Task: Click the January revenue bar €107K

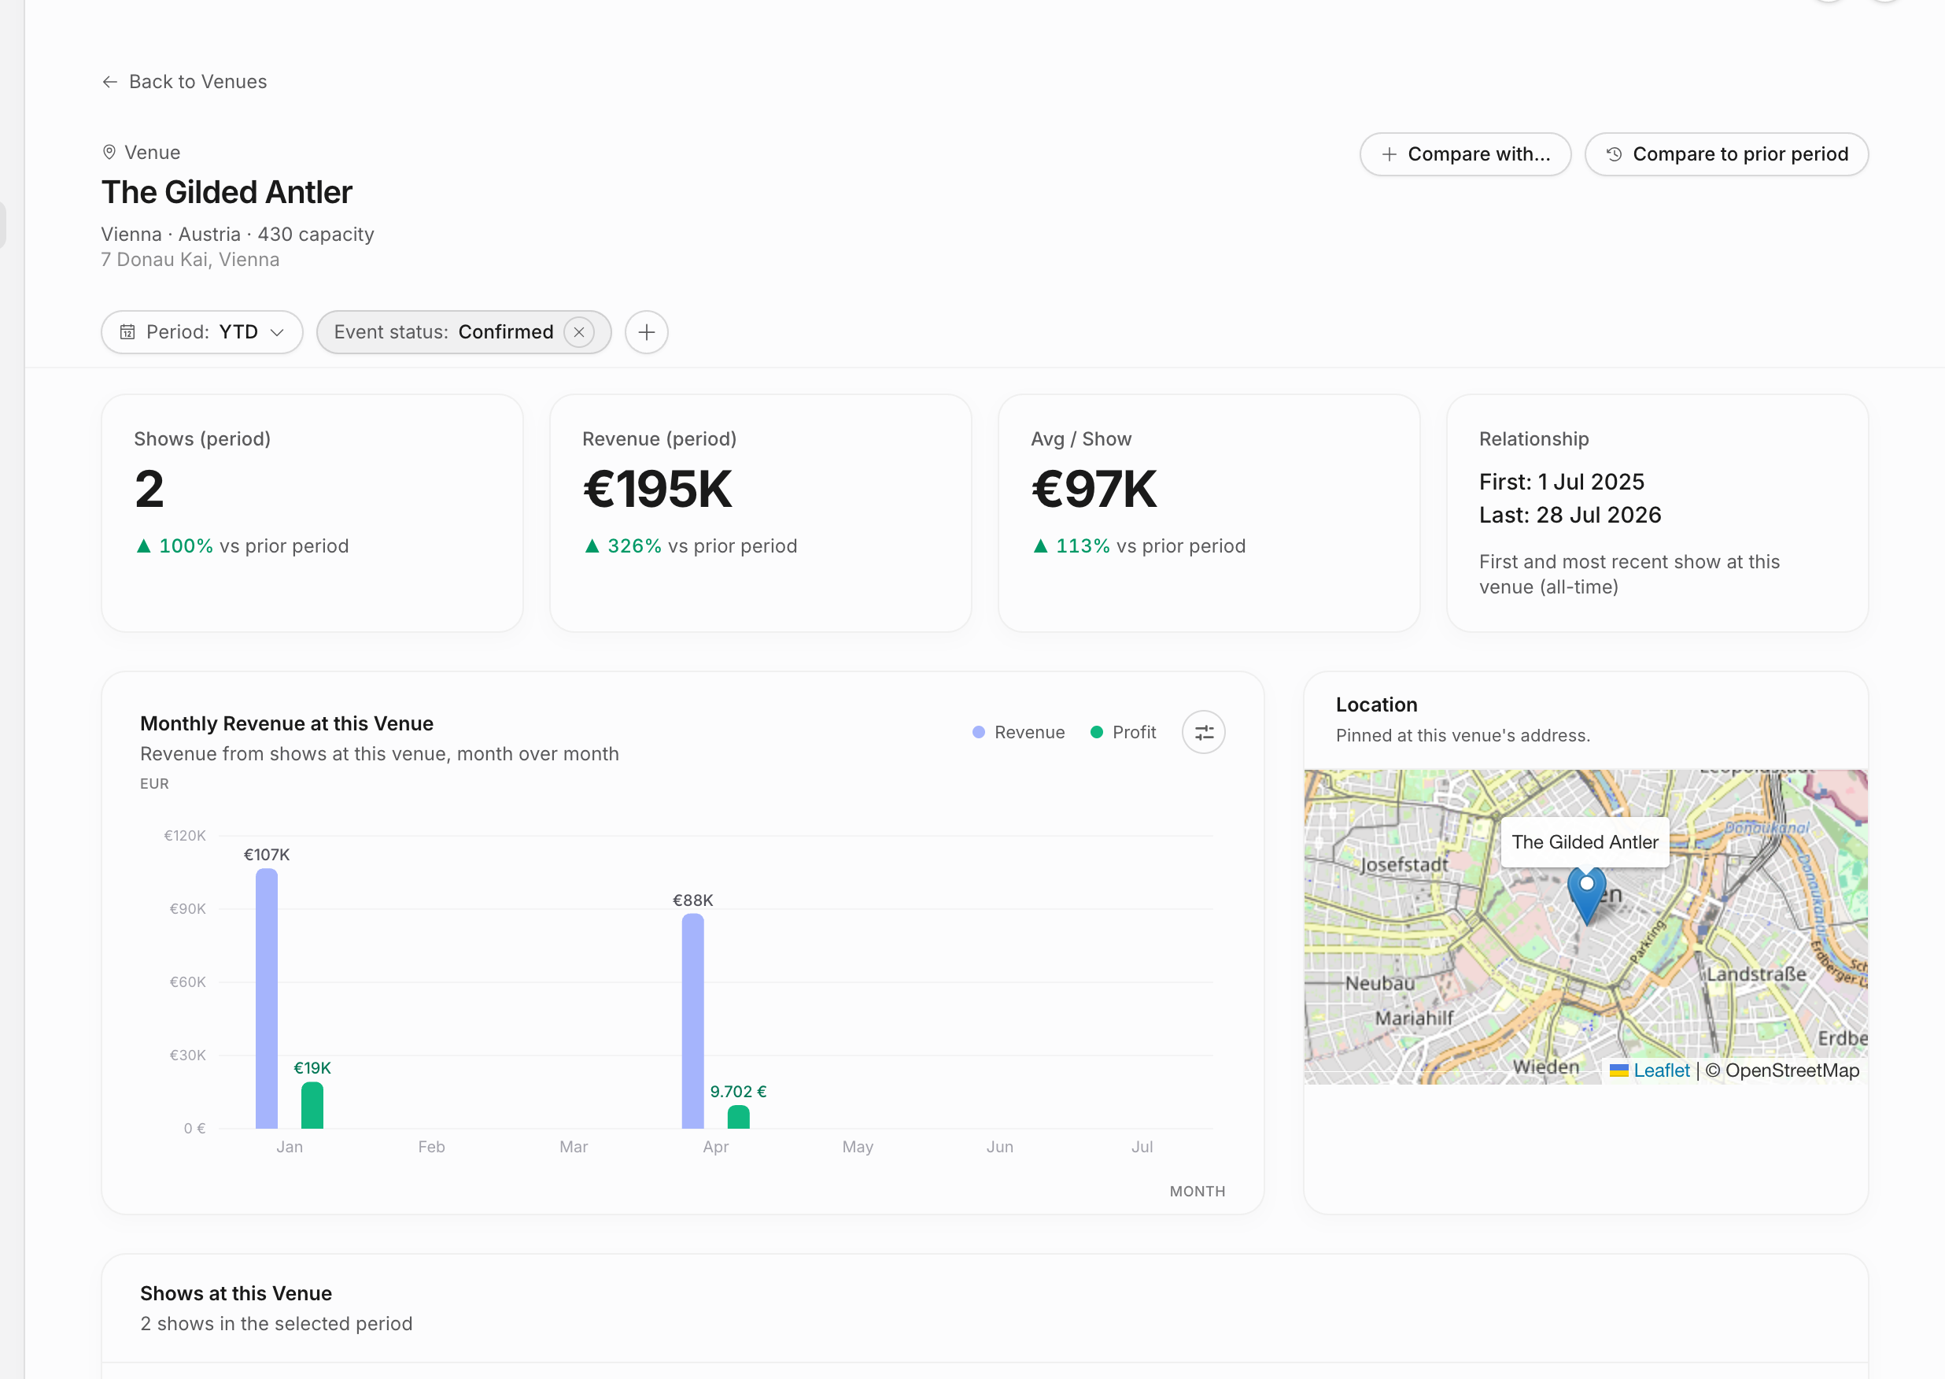Action: [267, 999]
